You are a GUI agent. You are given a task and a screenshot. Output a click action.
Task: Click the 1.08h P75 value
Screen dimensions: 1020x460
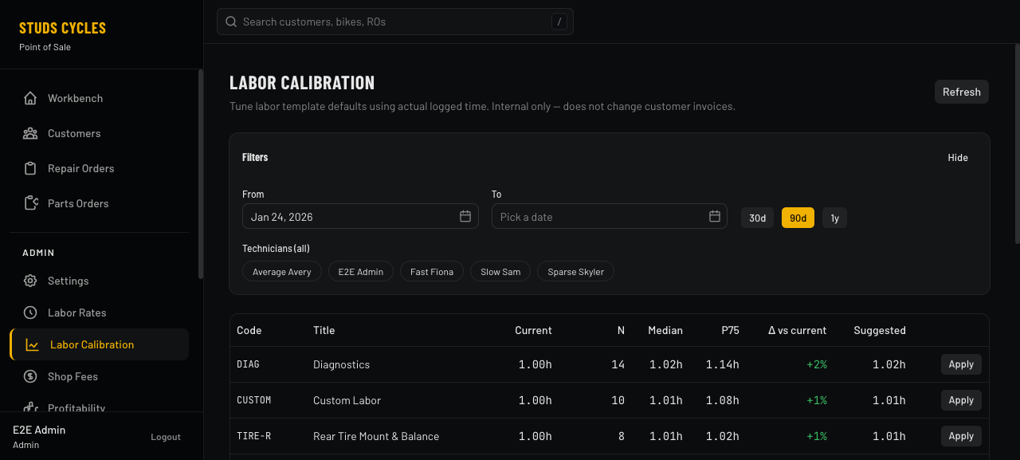pyautogui.click(x=723, y=400)
